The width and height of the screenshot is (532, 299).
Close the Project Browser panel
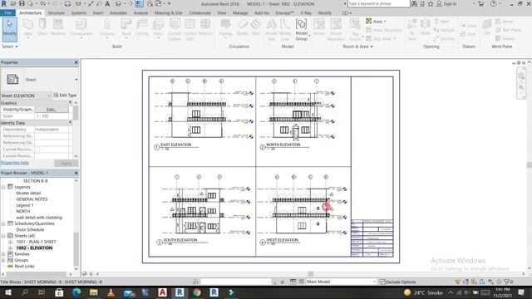76,173
